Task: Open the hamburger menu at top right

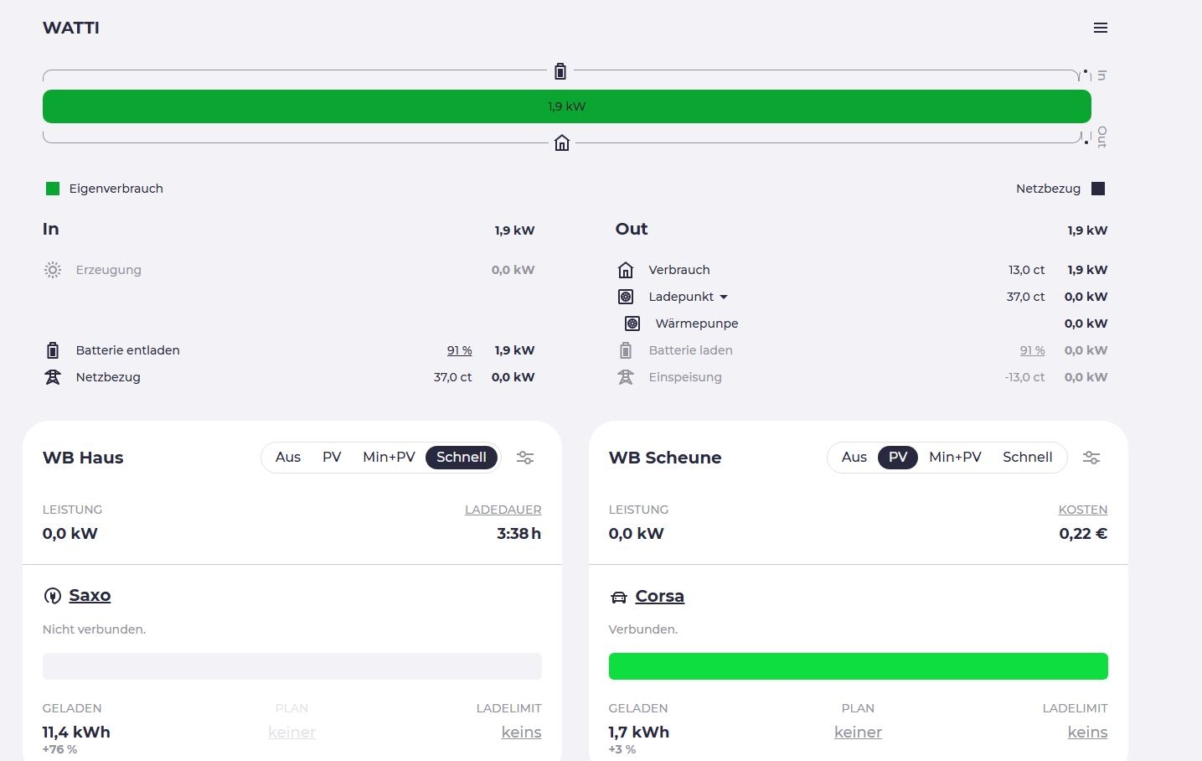Action: coord(1100,28)
